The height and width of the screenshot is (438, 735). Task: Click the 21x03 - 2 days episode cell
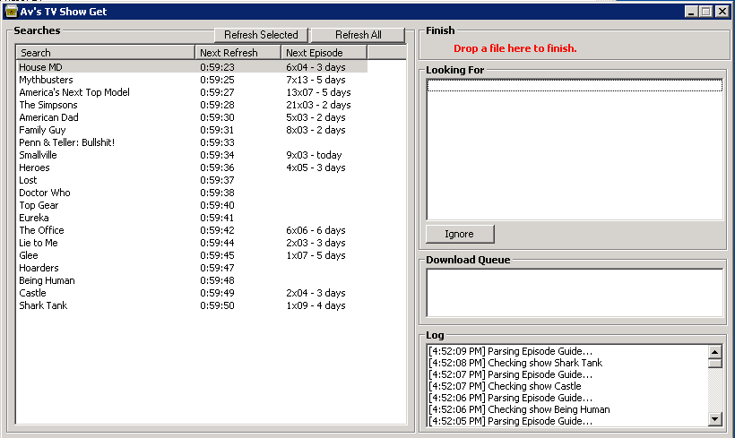(318, 105)
